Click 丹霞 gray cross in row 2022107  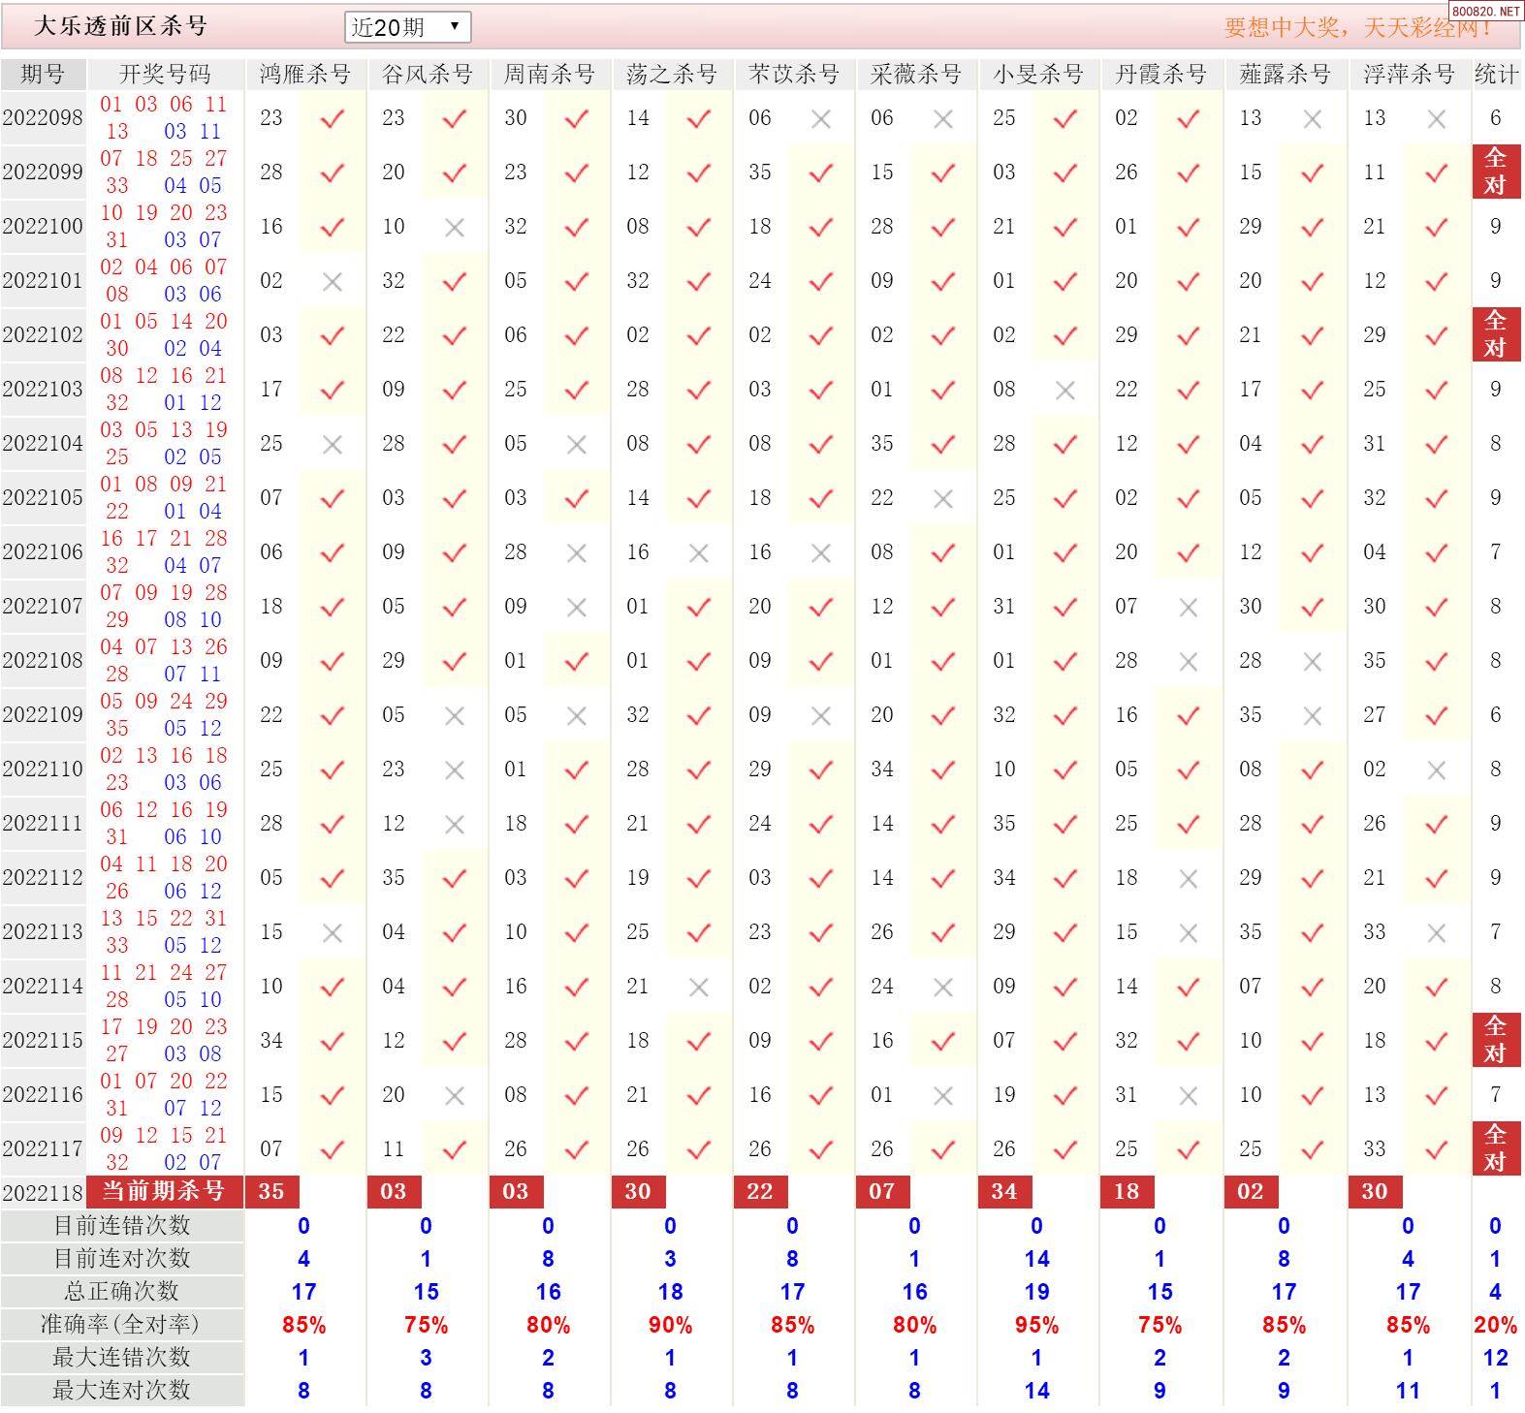pyautogui.click(x=1187, y=607)
